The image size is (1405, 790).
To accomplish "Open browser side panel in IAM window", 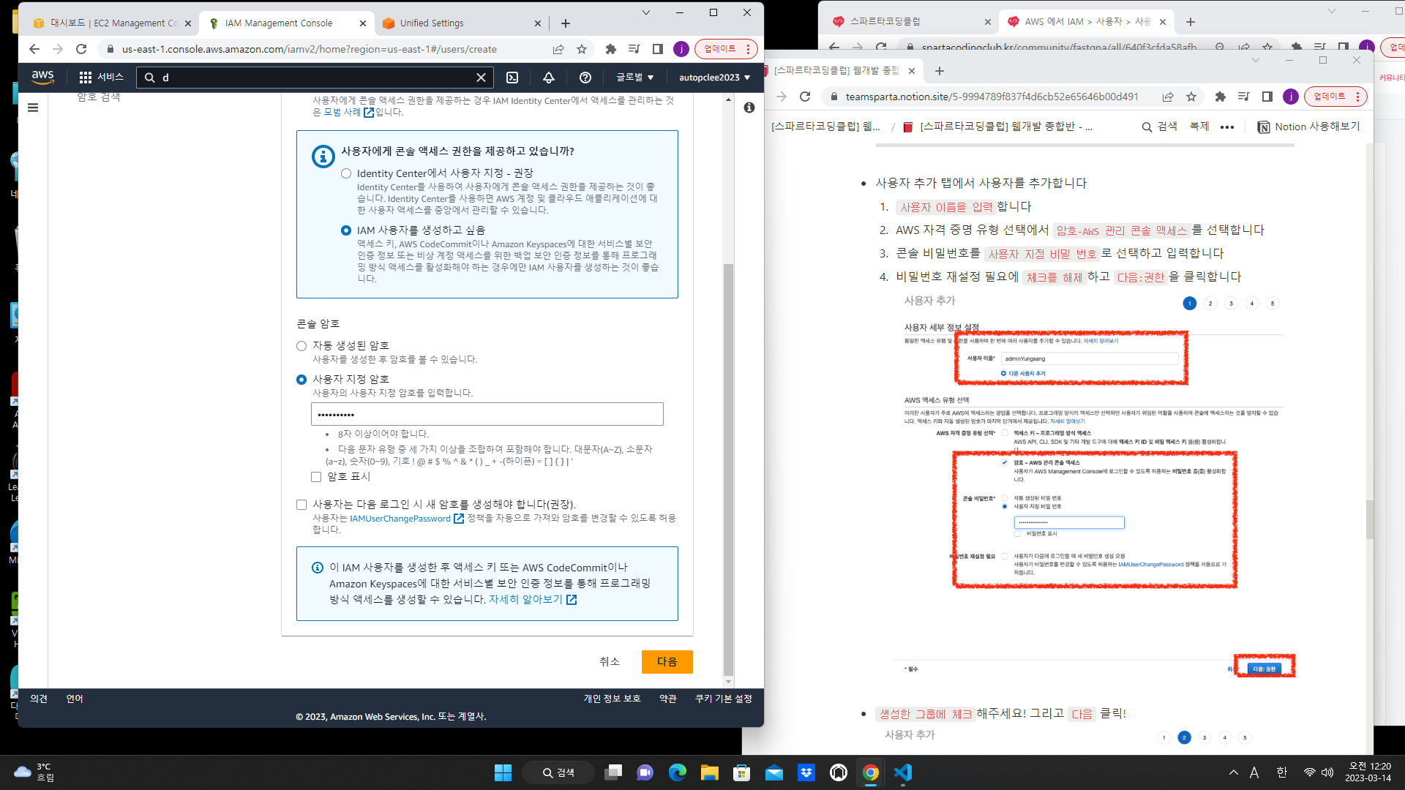I will [x=658, y=49].
